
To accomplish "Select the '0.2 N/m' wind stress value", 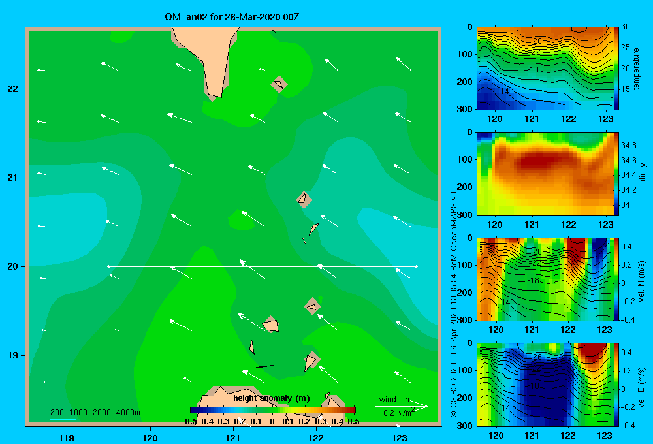I will coord(398,413).
